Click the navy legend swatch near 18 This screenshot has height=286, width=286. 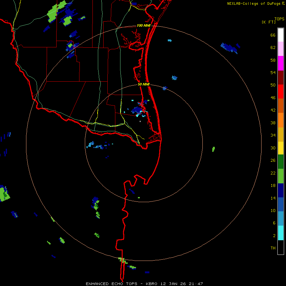[281, 190]
